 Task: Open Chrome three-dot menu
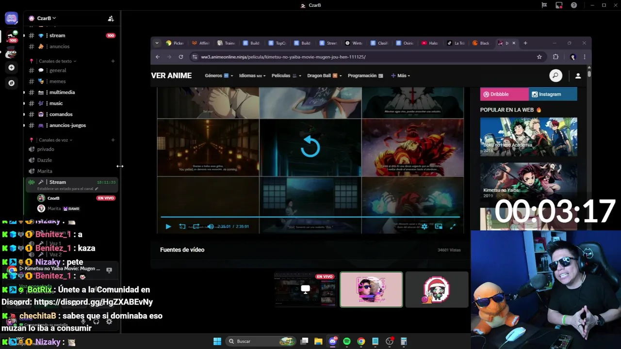click(x=585, y=57)
